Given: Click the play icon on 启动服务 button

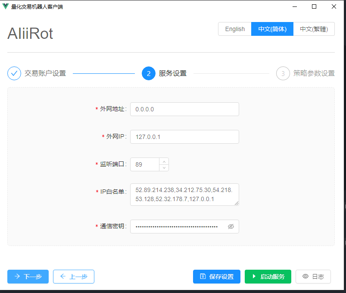Looking at the screenshot, I should (x=255, y=277).
